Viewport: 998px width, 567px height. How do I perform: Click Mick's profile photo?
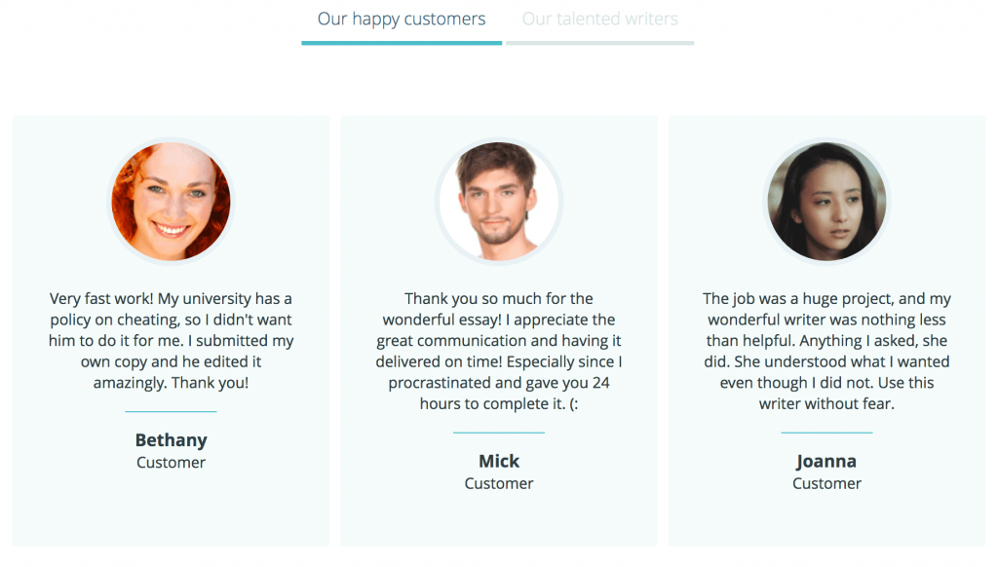(499, 201)
